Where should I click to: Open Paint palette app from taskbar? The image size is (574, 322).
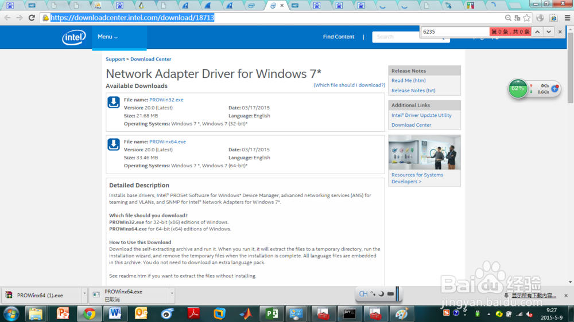pos(402,314)
